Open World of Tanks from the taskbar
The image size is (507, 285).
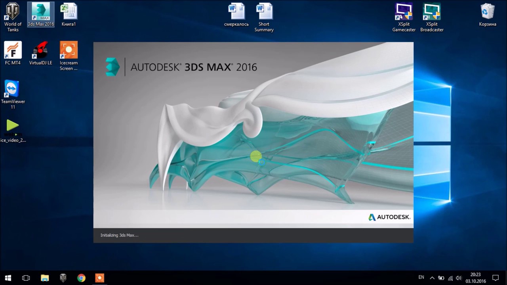(x=63, y=278)
